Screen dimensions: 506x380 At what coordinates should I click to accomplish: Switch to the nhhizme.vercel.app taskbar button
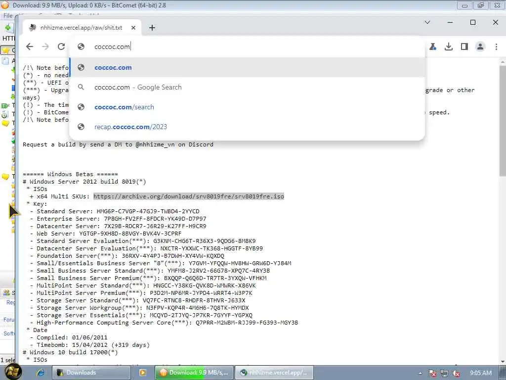pos(274,373)
